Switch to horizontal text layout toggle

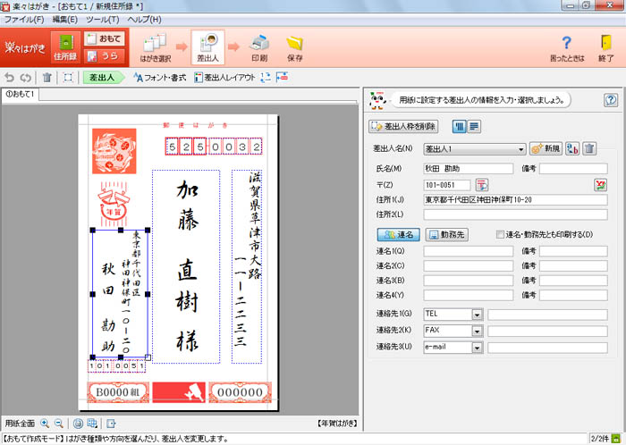tap(474, 126)
